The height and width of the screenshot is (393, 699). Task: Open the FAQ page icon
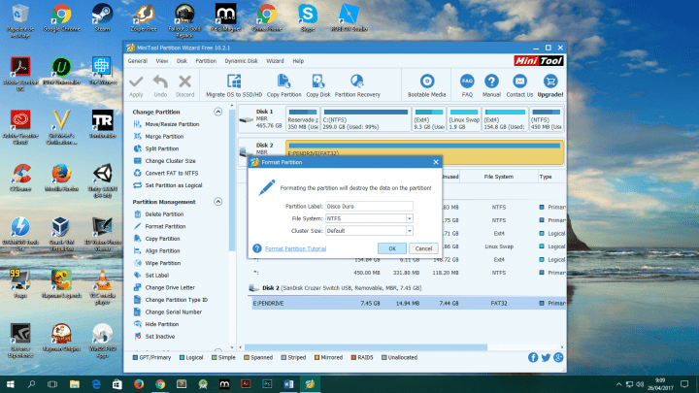tap(467, 82)
